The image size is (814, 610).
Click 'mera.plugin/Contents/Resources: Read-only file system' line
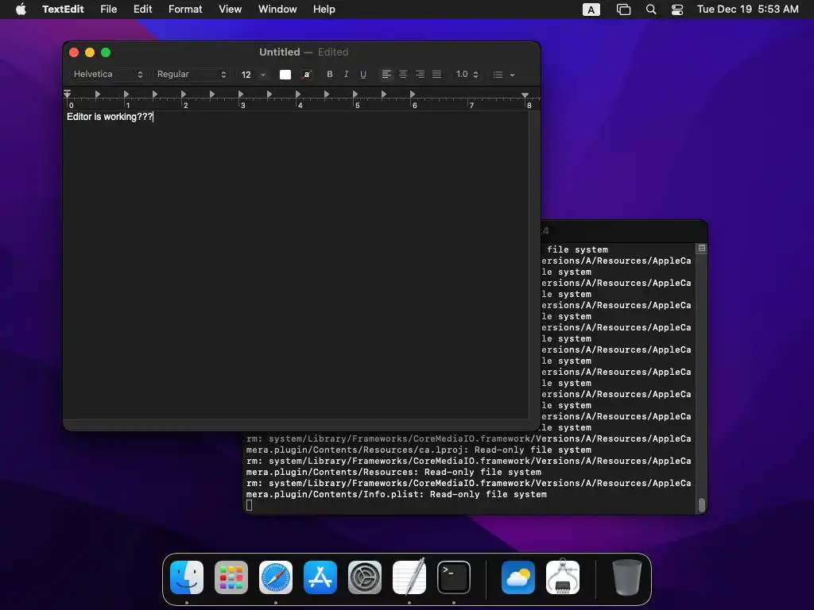click(393, 472)
